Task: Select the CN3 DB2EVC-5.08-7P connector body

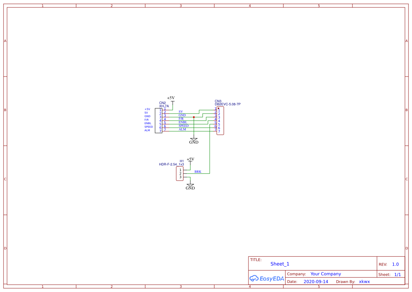Action: point(220,121)
